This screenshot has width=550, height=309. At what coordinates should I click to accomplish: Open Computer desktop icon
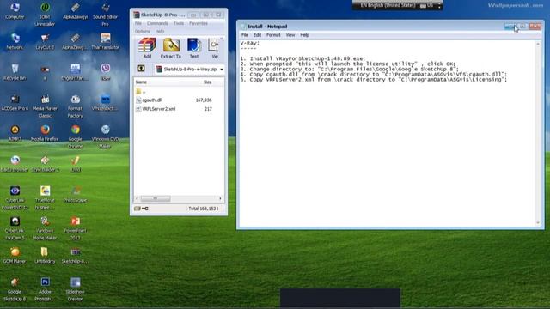tap(15, 11)
